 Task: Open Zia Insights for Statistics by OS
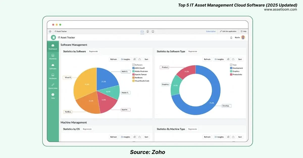tap(125, 137)
